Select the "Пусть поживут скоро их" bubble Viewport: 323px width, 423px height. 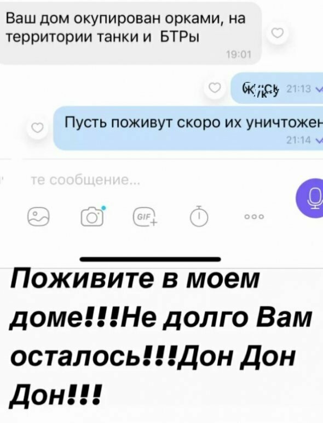(188, 128)
